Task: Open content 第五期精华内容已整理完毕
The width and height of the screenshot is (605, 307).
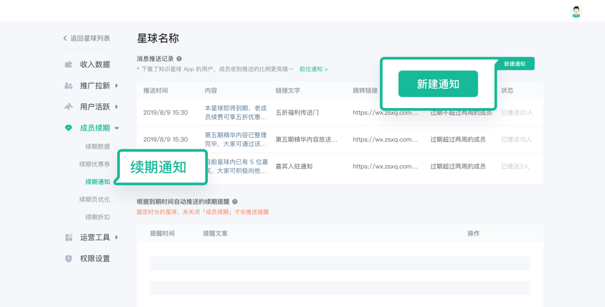Action: [236, 139]
